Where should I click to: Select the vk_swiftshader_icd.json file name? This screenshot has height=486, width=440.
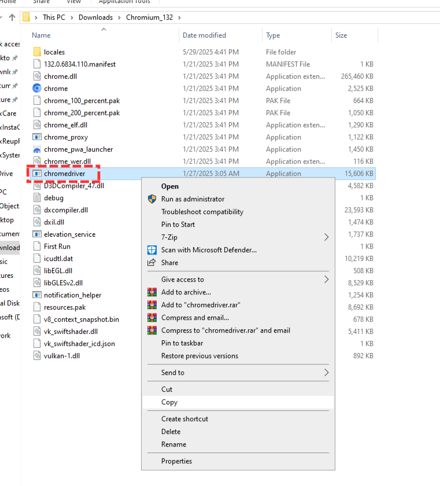(79, 344)
